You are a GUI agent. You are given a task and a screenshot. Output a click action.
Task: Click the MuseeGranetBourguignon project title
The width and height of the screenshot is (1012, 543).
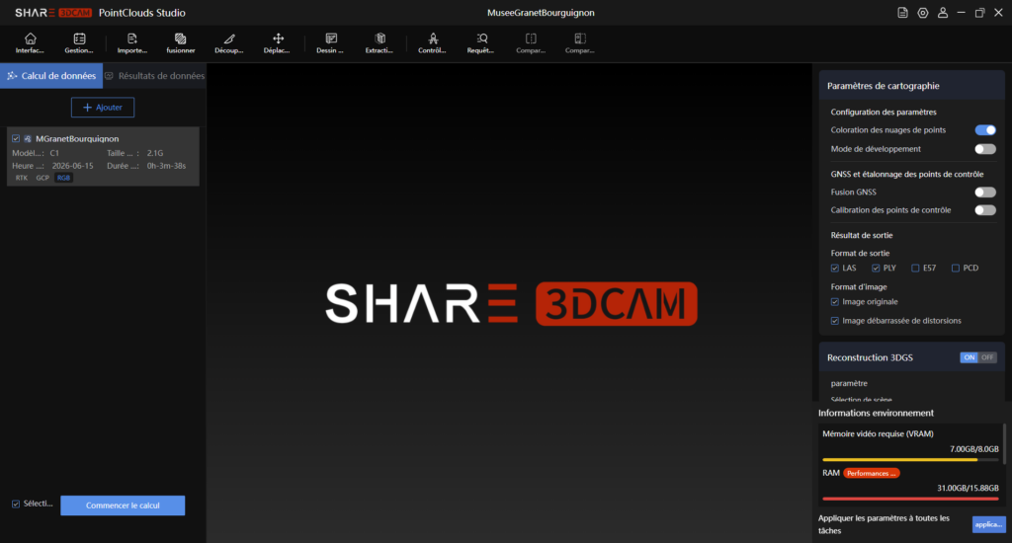[541, 13]
